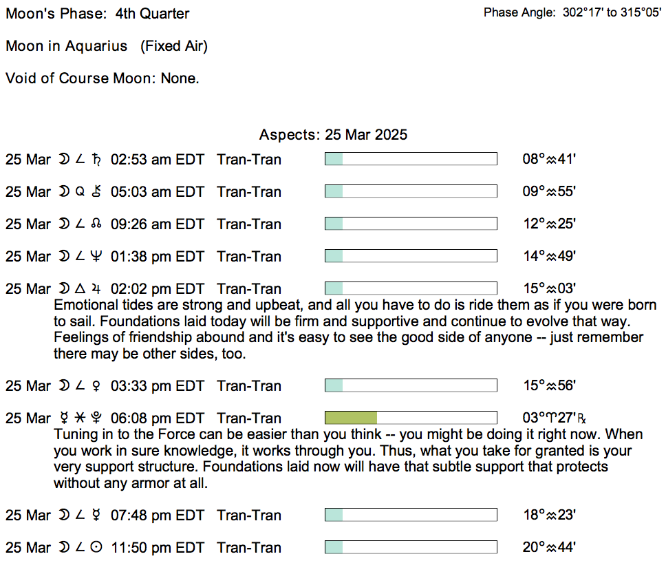
Task: Click the strength bar in the 02:53 am row
Action: (x=410, y=160)
